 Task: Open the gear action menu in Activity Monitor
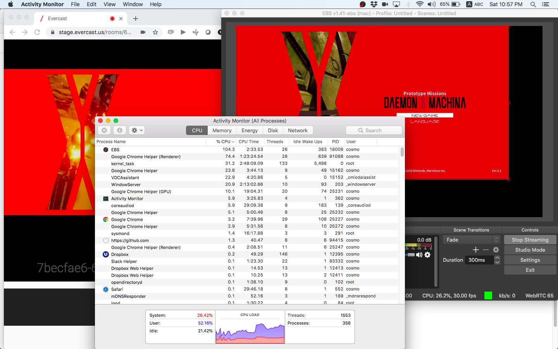pos(136,130)
